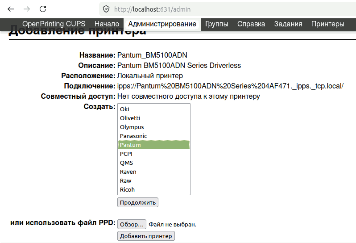The height and width of the screenshot is (243, 356).
Task: Select the Raw entry
Action: (154, 181)
